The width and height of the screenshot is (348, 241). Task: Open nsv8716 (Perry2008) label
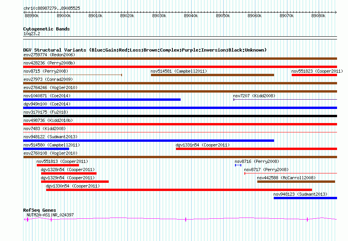[257, 161]
